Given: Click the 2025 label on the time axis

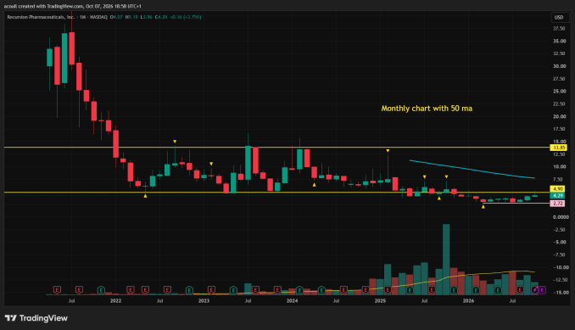Looking at the screenshot, I should pos(380,300).
